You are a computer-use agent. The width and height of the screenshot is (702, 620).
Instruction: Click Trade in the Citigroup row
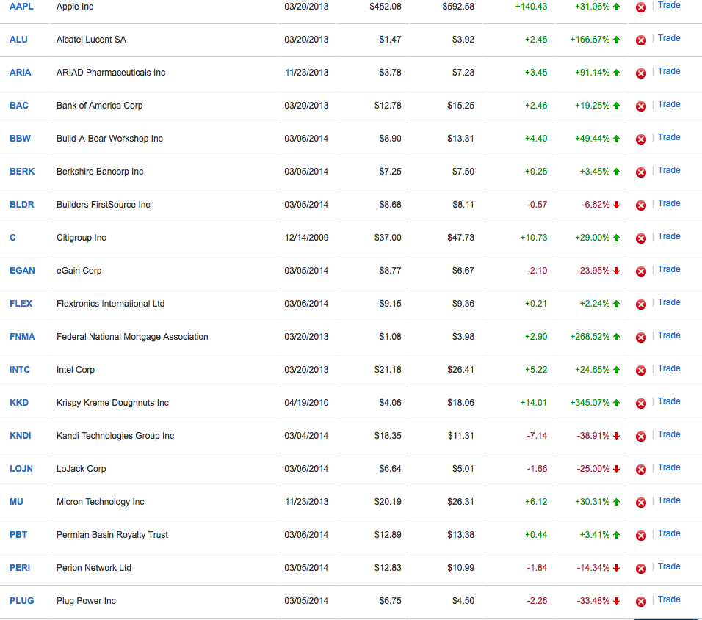click(669, 237)
